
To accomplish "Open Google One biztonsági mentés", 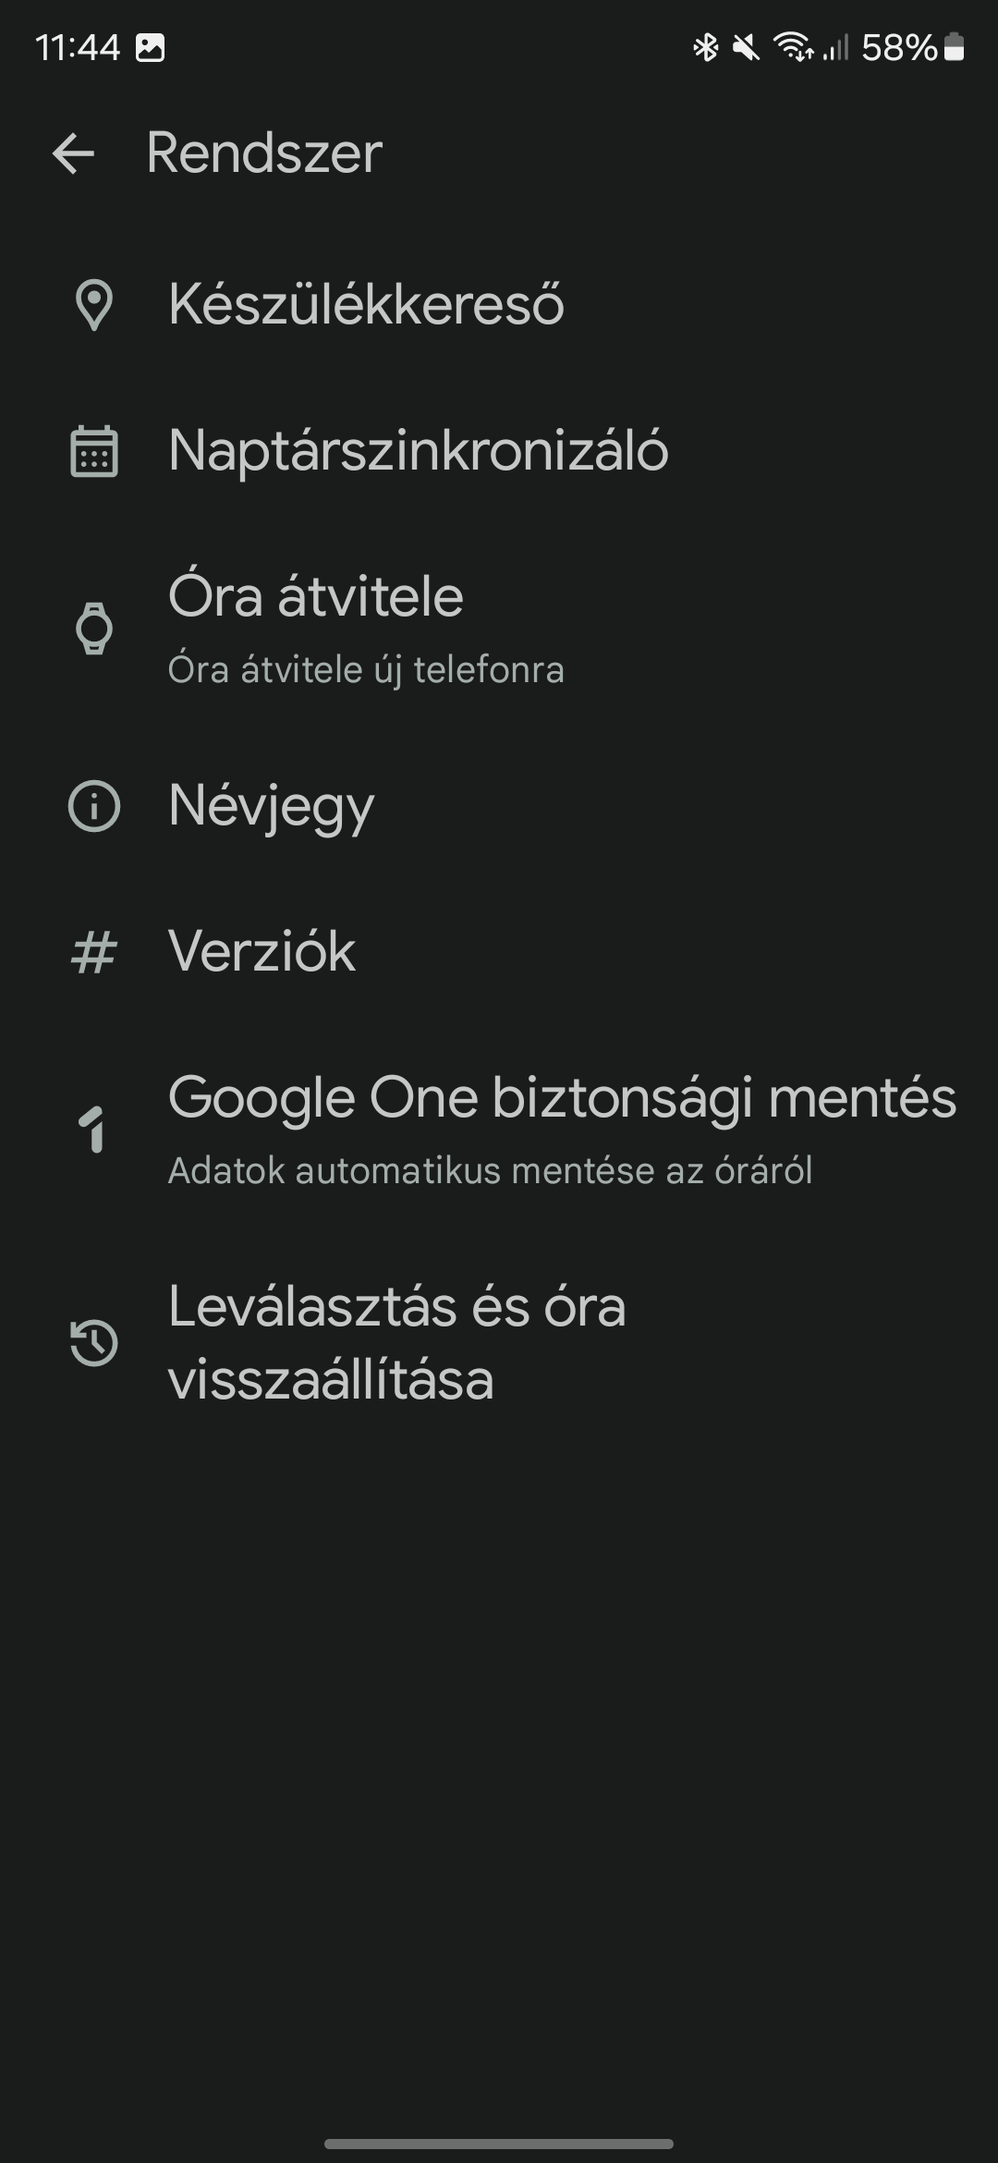I will pos(499,1130).
